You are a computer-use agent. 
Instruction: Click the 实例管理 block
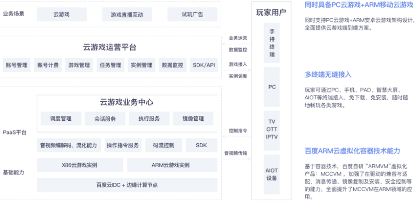pyautogui.click(x=141, y=65)
